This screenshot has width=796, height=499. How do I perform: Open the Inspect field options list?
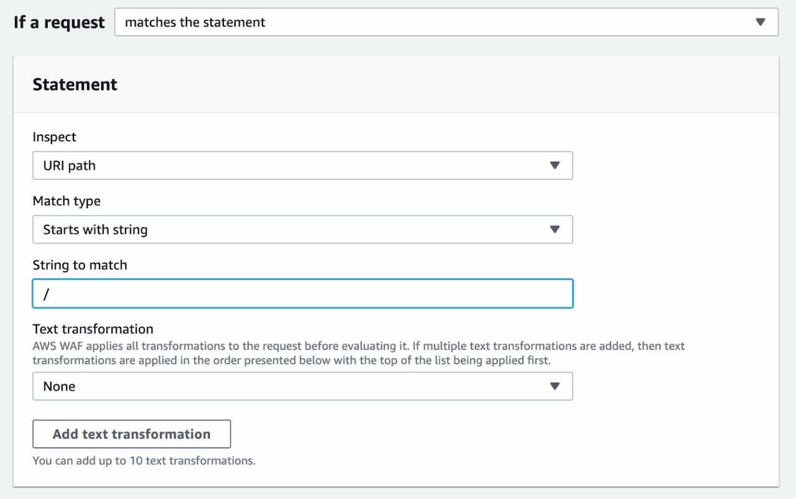(x=302, y=165)
